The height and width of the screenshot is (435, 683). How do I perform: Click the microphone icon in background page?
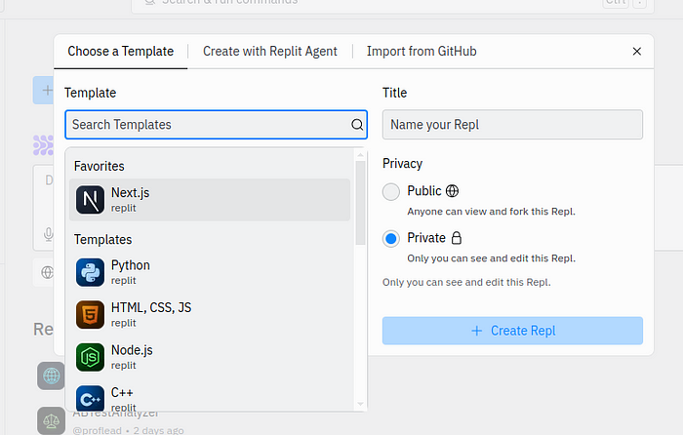[49, 234]
